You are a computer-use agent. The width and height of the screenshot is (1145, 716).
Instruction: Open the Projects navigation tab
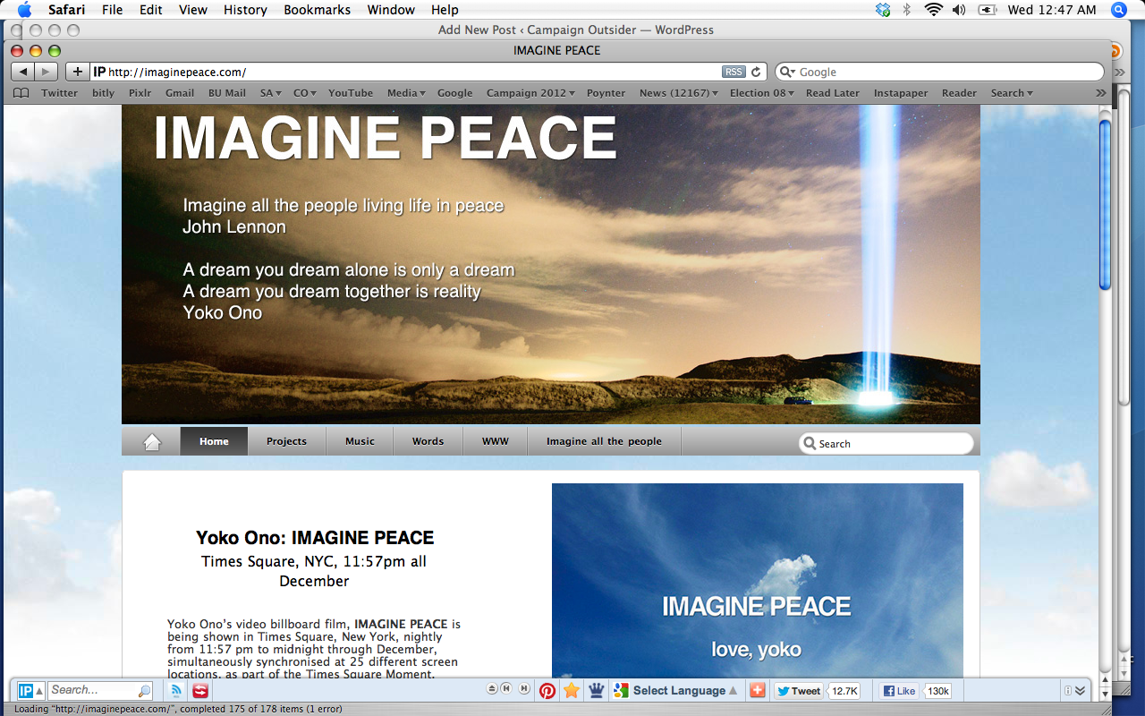[x=286, y=441]
